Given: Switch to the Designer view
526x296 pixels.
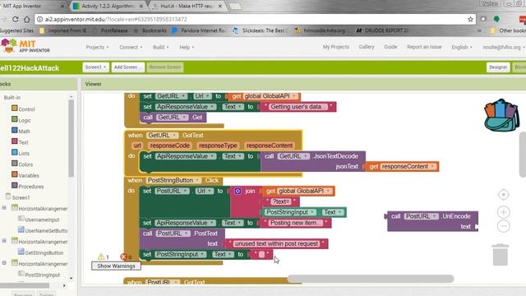Looking at the screenshot, I should tap(498, 67).
